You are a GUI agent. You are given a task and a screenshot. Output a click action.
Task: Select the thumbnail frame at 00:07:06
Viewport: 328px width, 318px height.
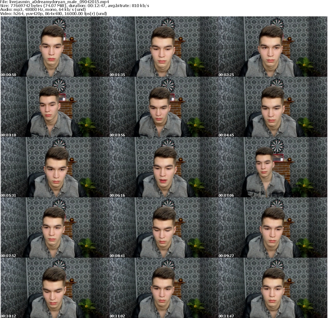point(273,167)
